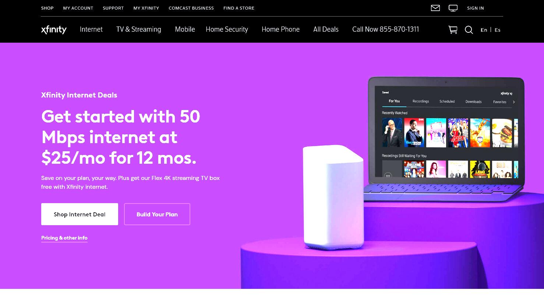Viewport: 544px width, 308px height.
Task: Open the FIND A STORE link
Action: [x=239, y=8]
